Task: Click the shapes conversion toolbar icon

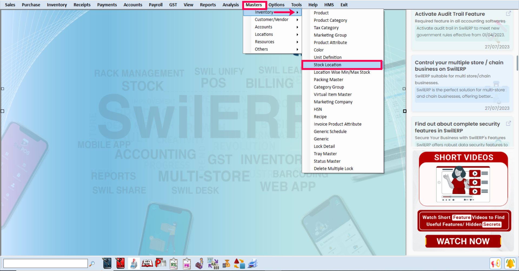Action: pos(239,263)
